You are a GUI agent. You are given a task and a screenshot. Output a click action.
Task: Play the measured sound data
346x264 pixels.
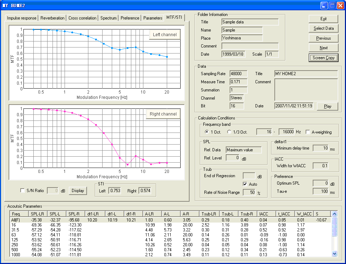[x=328, y=106]
